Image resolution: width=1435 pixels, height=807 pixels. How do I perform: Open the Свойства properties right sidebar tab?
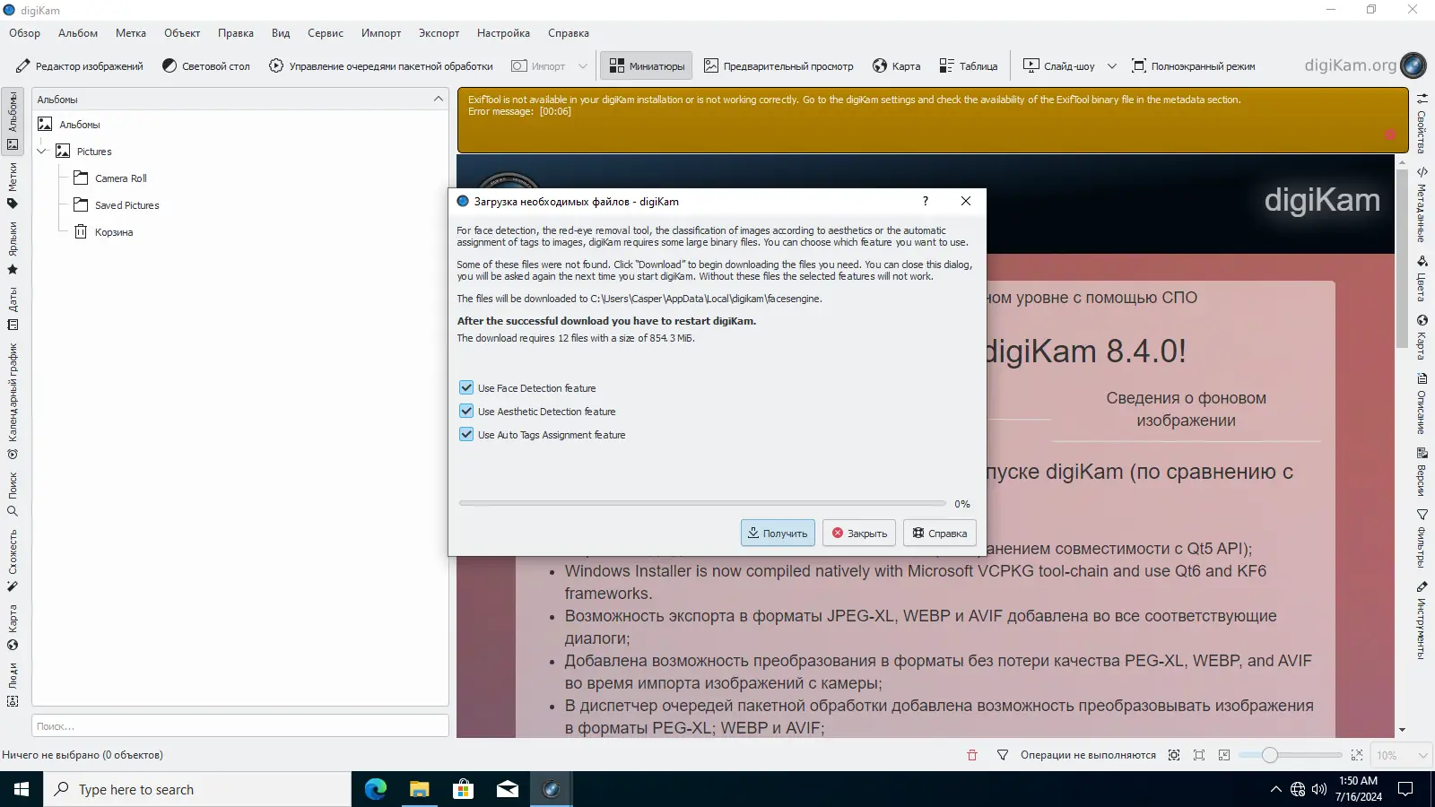(x=1422, y=122)
